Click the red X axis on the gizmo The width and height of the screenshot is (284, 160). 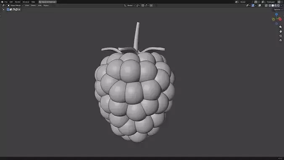point(280,19)
